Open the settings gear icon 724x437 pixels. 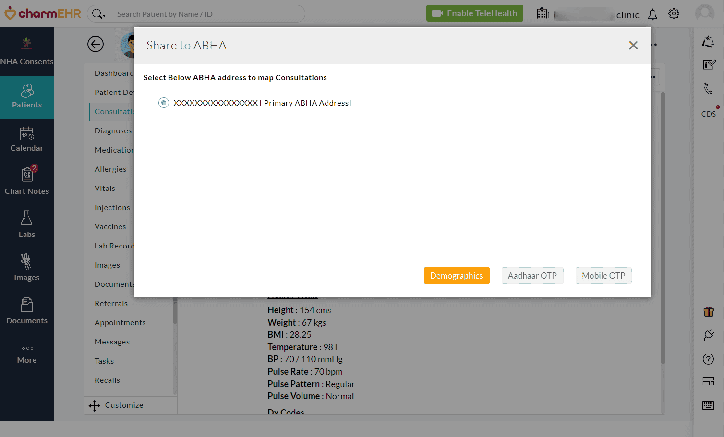pyautogui.click(x=674, y=14)
